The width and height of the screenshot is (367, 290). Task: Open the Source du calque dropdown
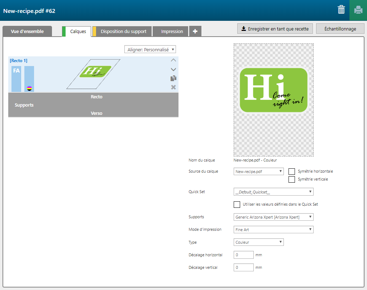259,171
